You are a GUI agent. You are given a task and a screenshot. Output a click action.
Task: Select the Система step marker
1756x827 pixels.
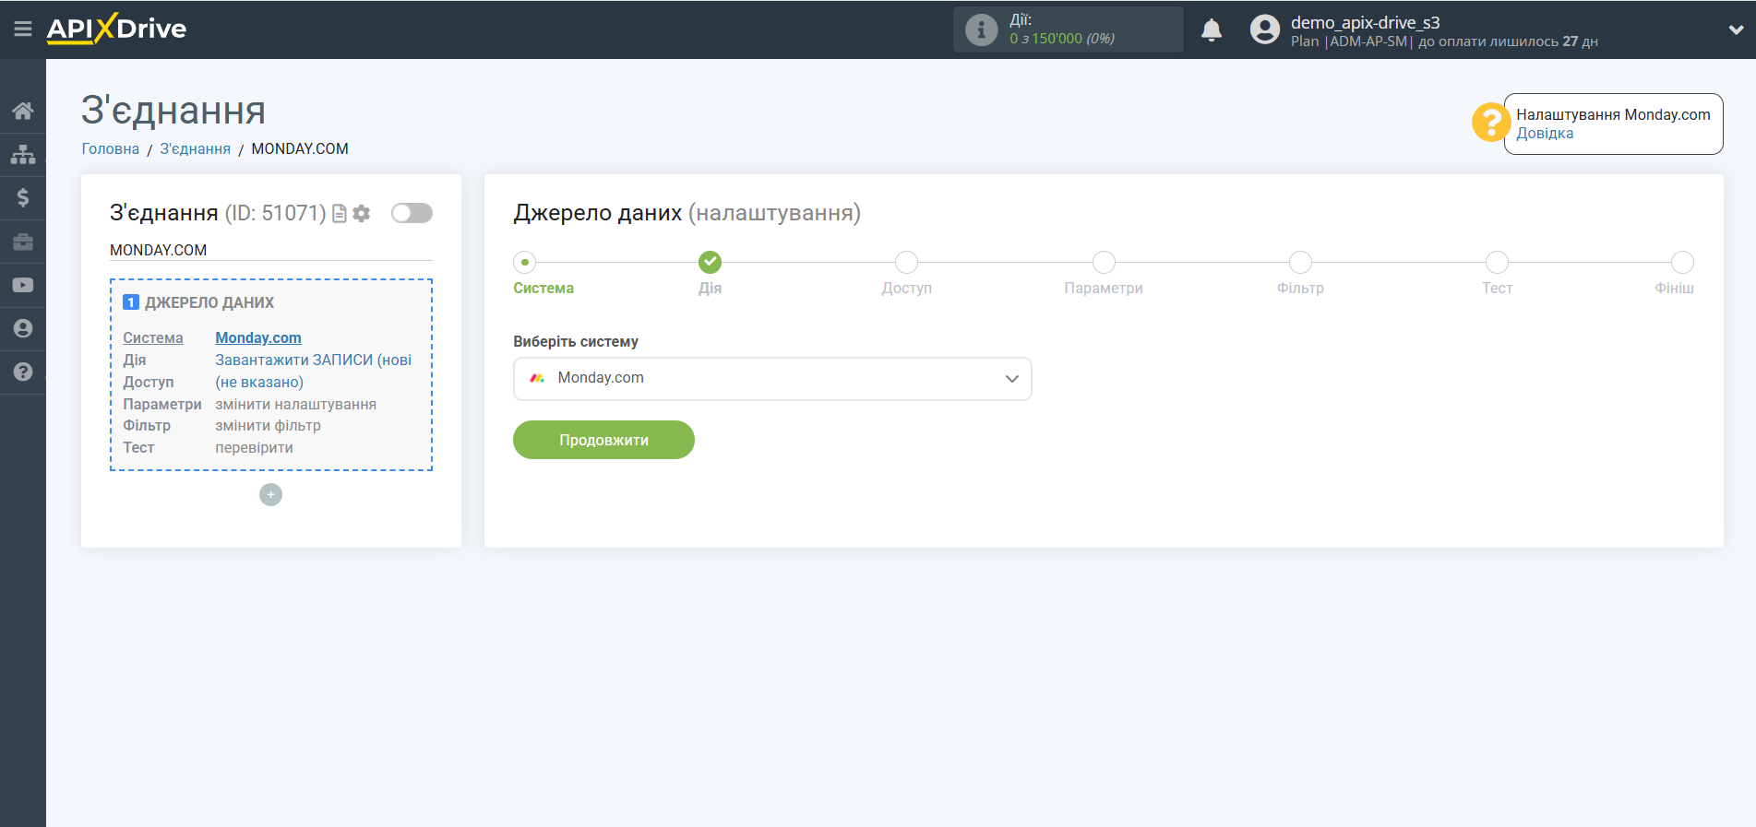click(x=525, y=263)
